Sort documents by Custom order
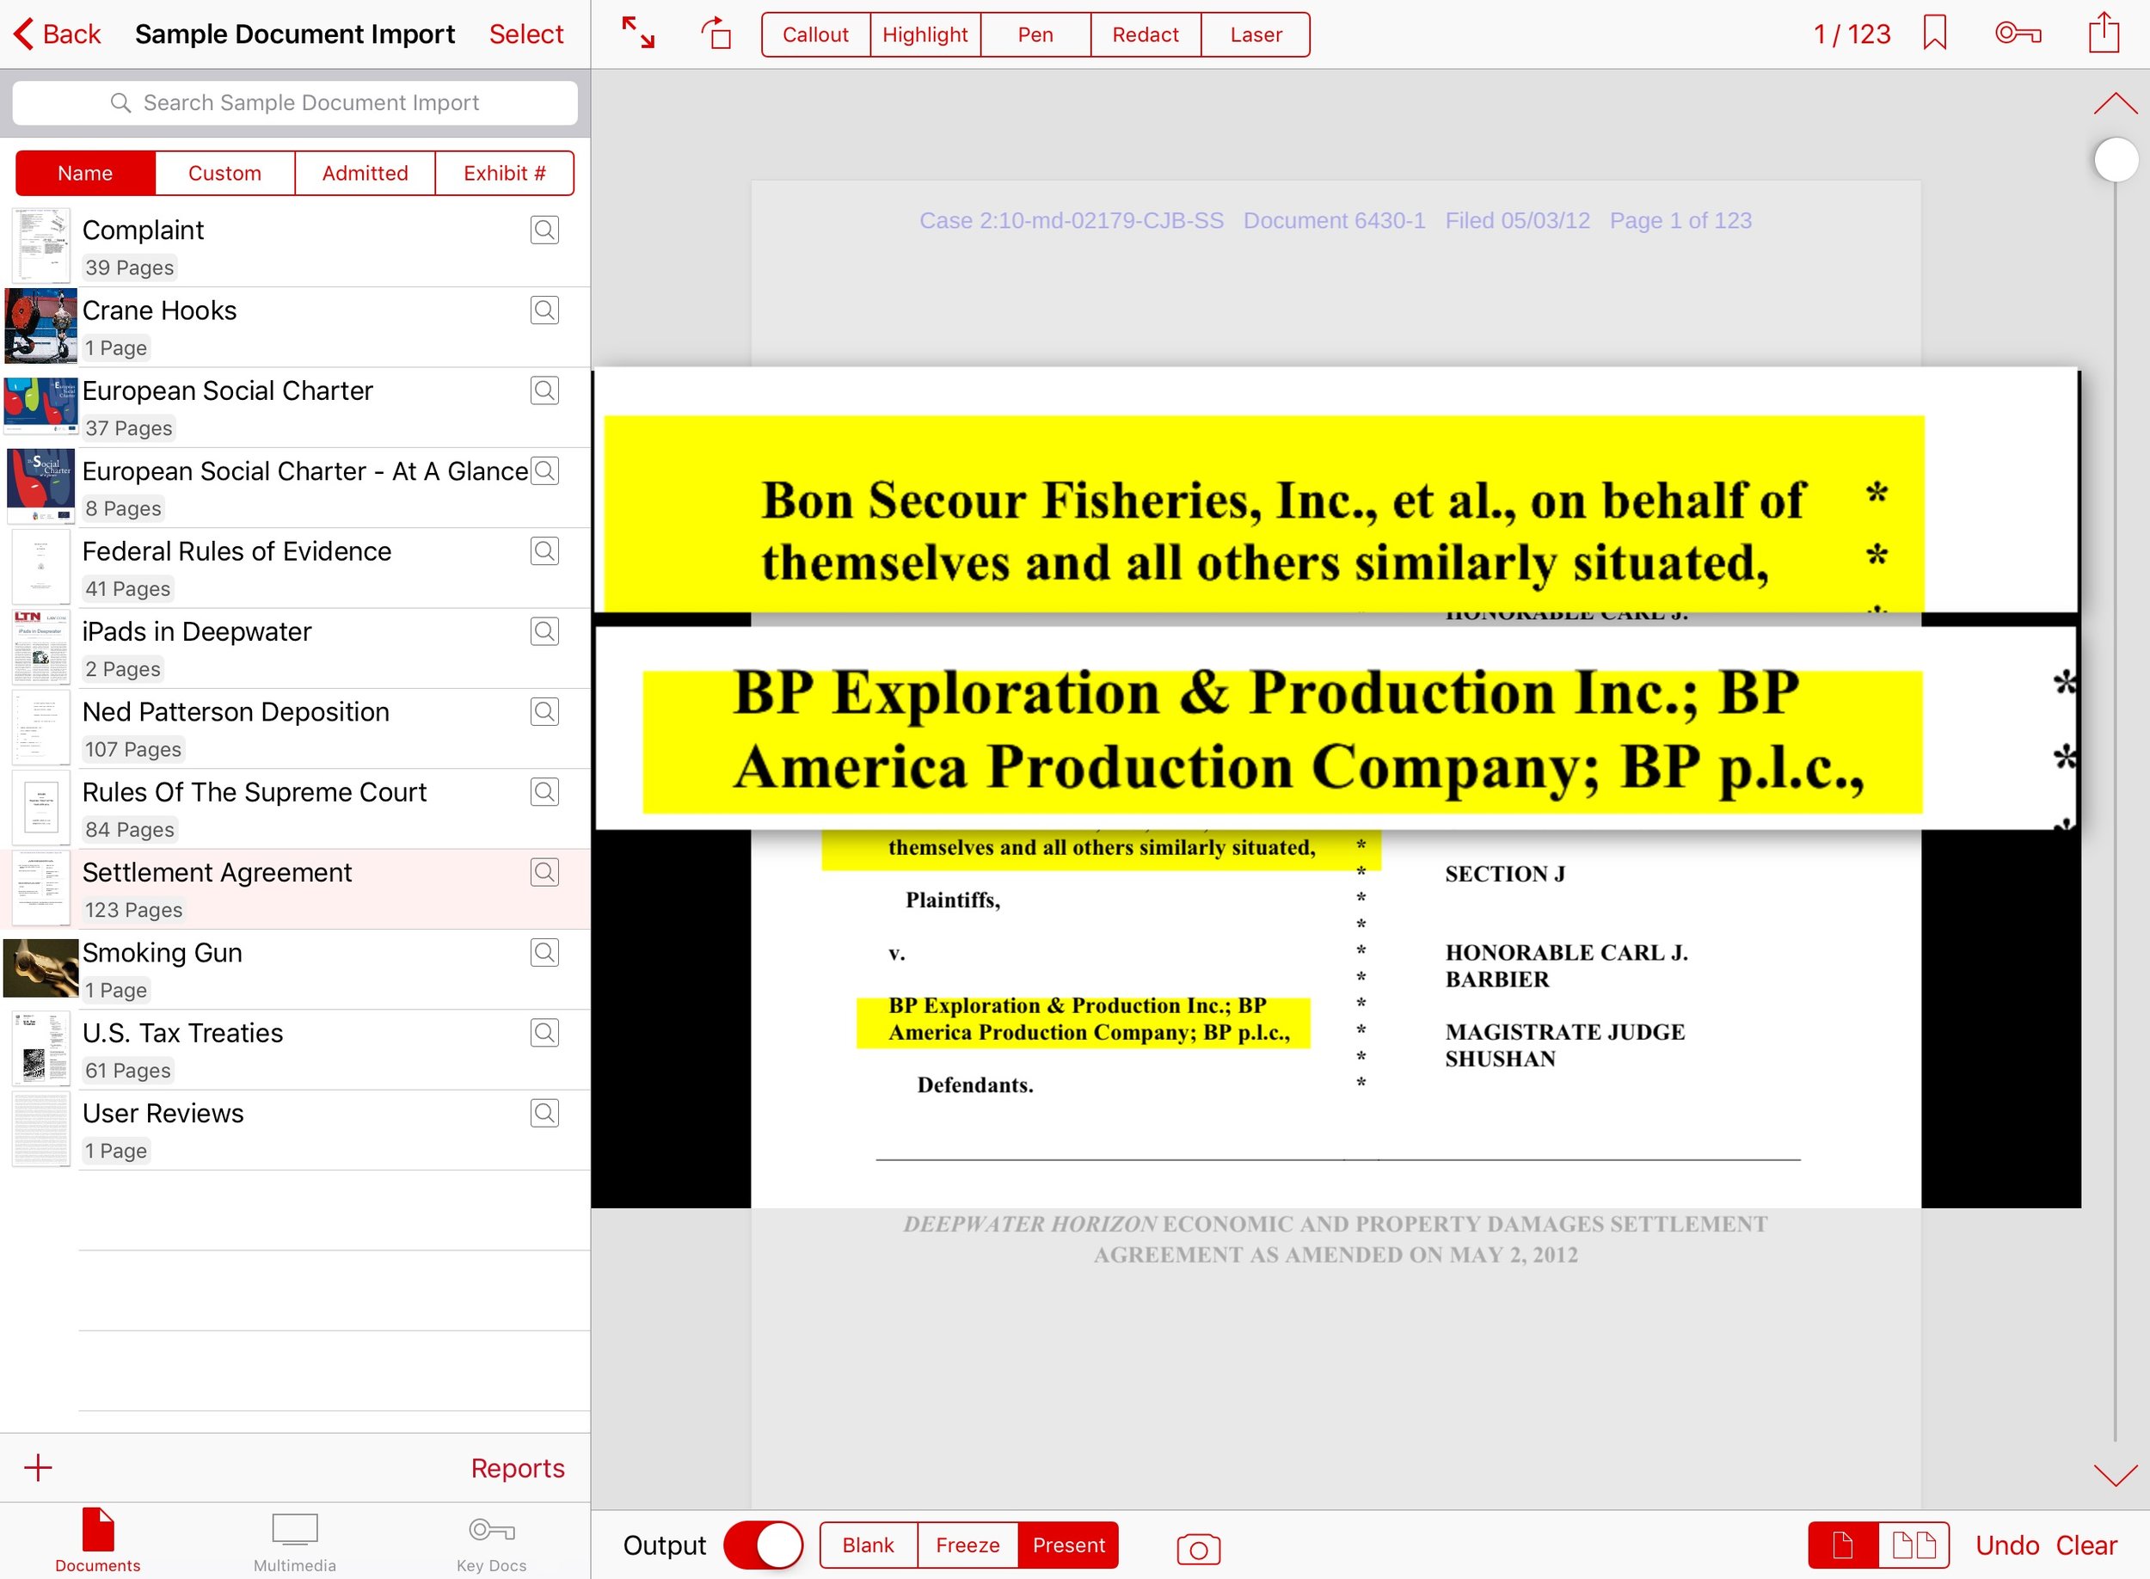Image resolution: width=2150 pixels, height=1579 pixels. (x=224, y=173)
